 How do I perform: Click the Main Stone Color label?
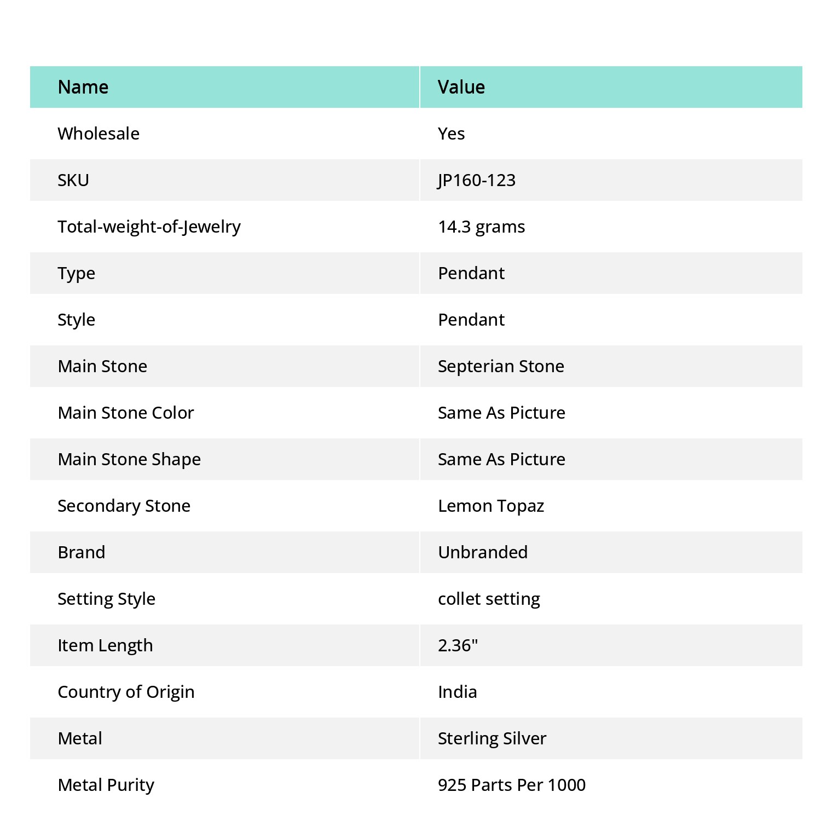[x=126, y=413]
